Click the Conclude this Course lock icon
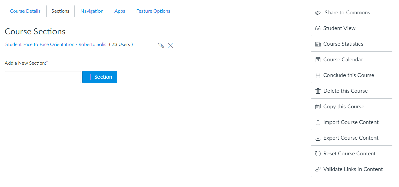 pyautogui.click(x=318, y=75)
